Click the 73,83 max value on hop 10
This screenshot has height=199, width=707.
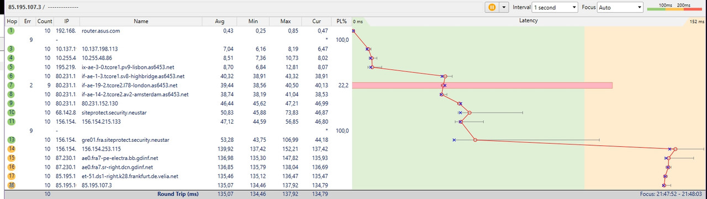click(x=291, y=112)
